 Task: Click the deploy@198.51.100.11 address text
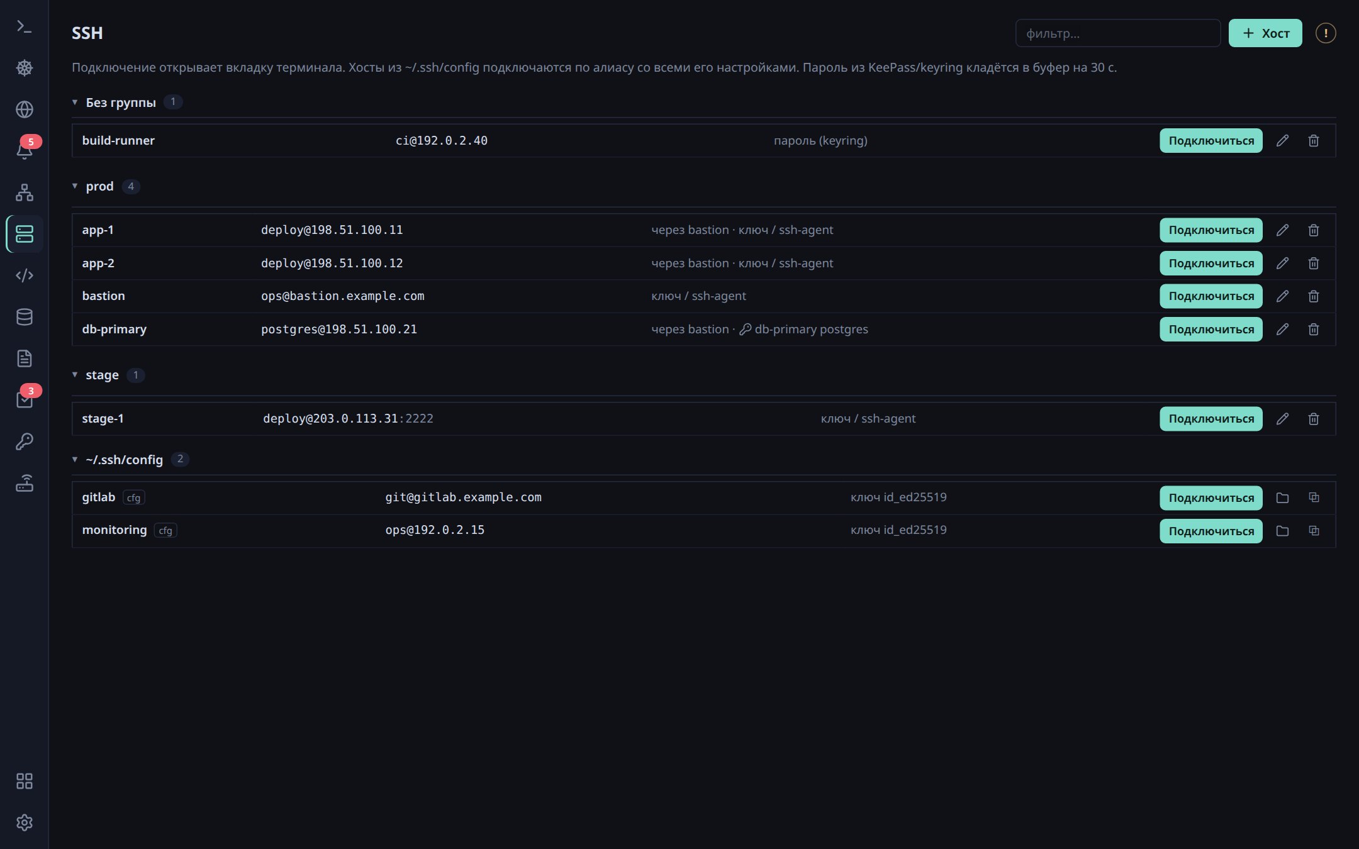tap(332, 230)
